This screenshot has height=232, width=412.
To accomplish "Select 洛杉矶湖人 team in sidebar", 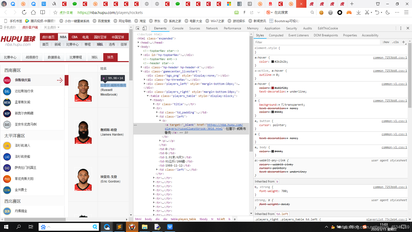I will coord(22,145).
